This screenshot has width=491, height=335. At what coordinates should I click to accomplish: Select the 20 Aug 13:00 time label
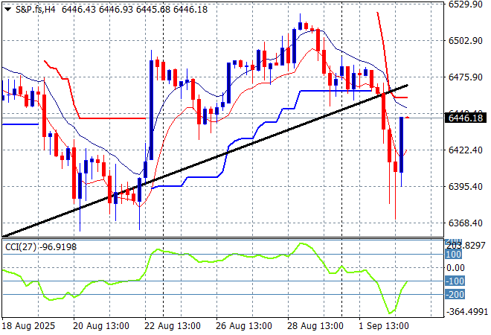click(101, 326)
